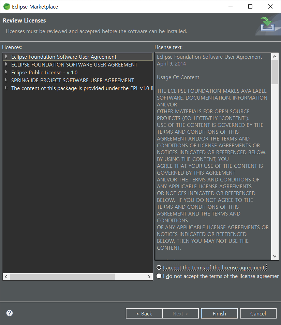
Task: Expand SPRING IDE PROJECT SOFTWARE USER AGREEMENT
Action: point(6,80)
